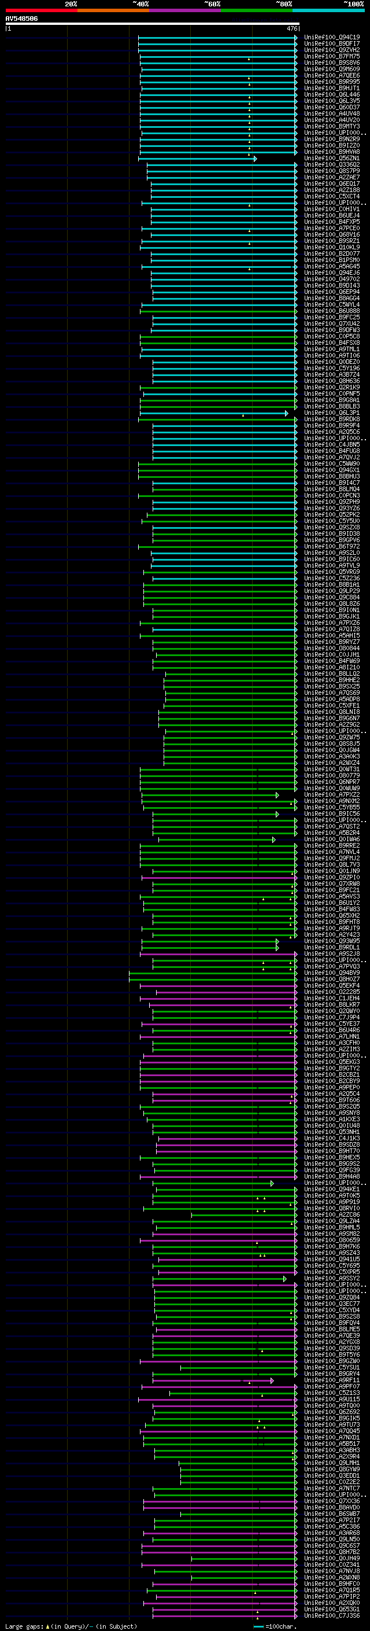The width and height of the screenshot is (370, 1631).
Task: Open hit UniRef100_B9MTY3
Action: (x=332, y=126)
